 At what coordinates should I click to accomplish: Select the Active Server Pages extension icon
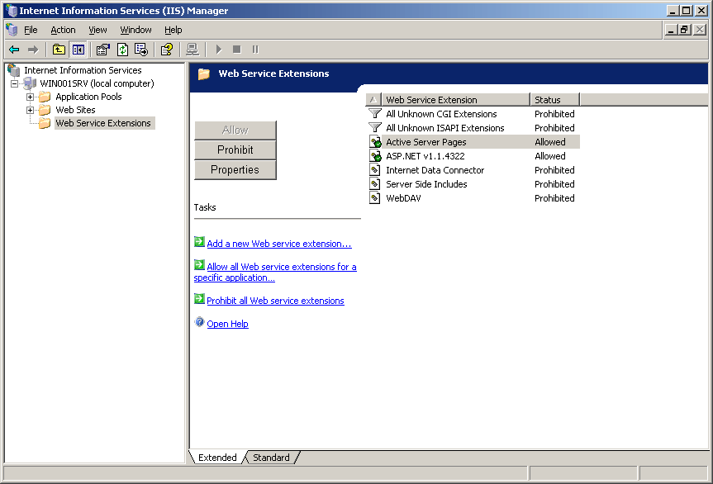click(375, 142)
